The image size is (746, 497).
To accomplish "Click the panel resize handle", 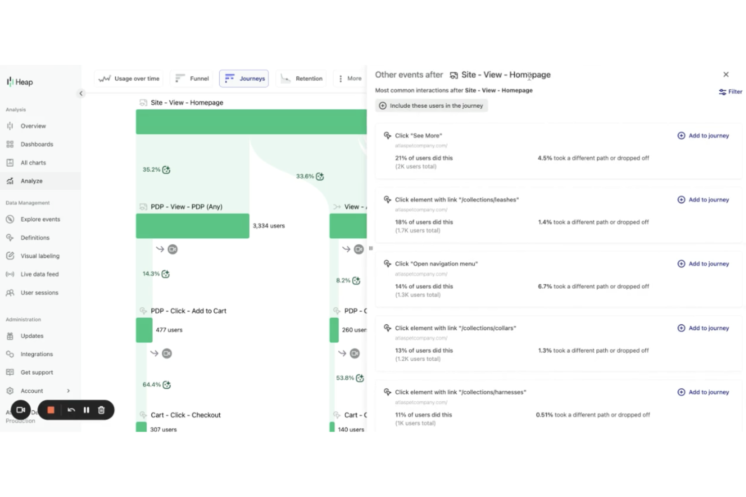I will pyautogui.click(x=370, y=248).
